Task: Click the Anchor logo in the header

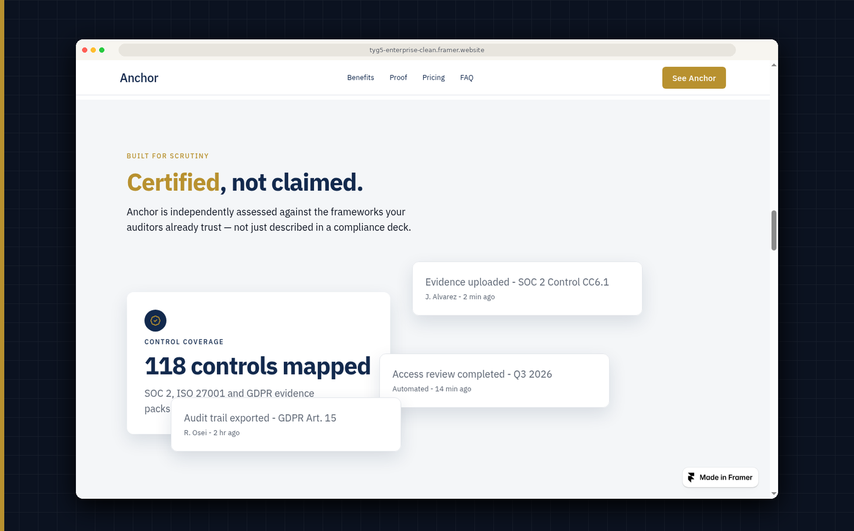Action: click(x=139, y=78)
